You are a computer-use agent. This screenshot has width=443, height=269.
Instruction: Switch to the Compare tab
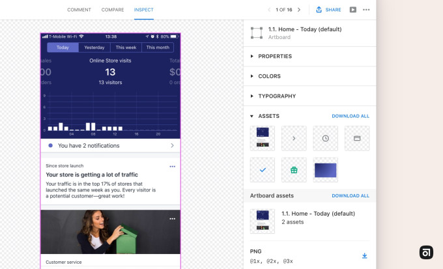click(113, 10)
